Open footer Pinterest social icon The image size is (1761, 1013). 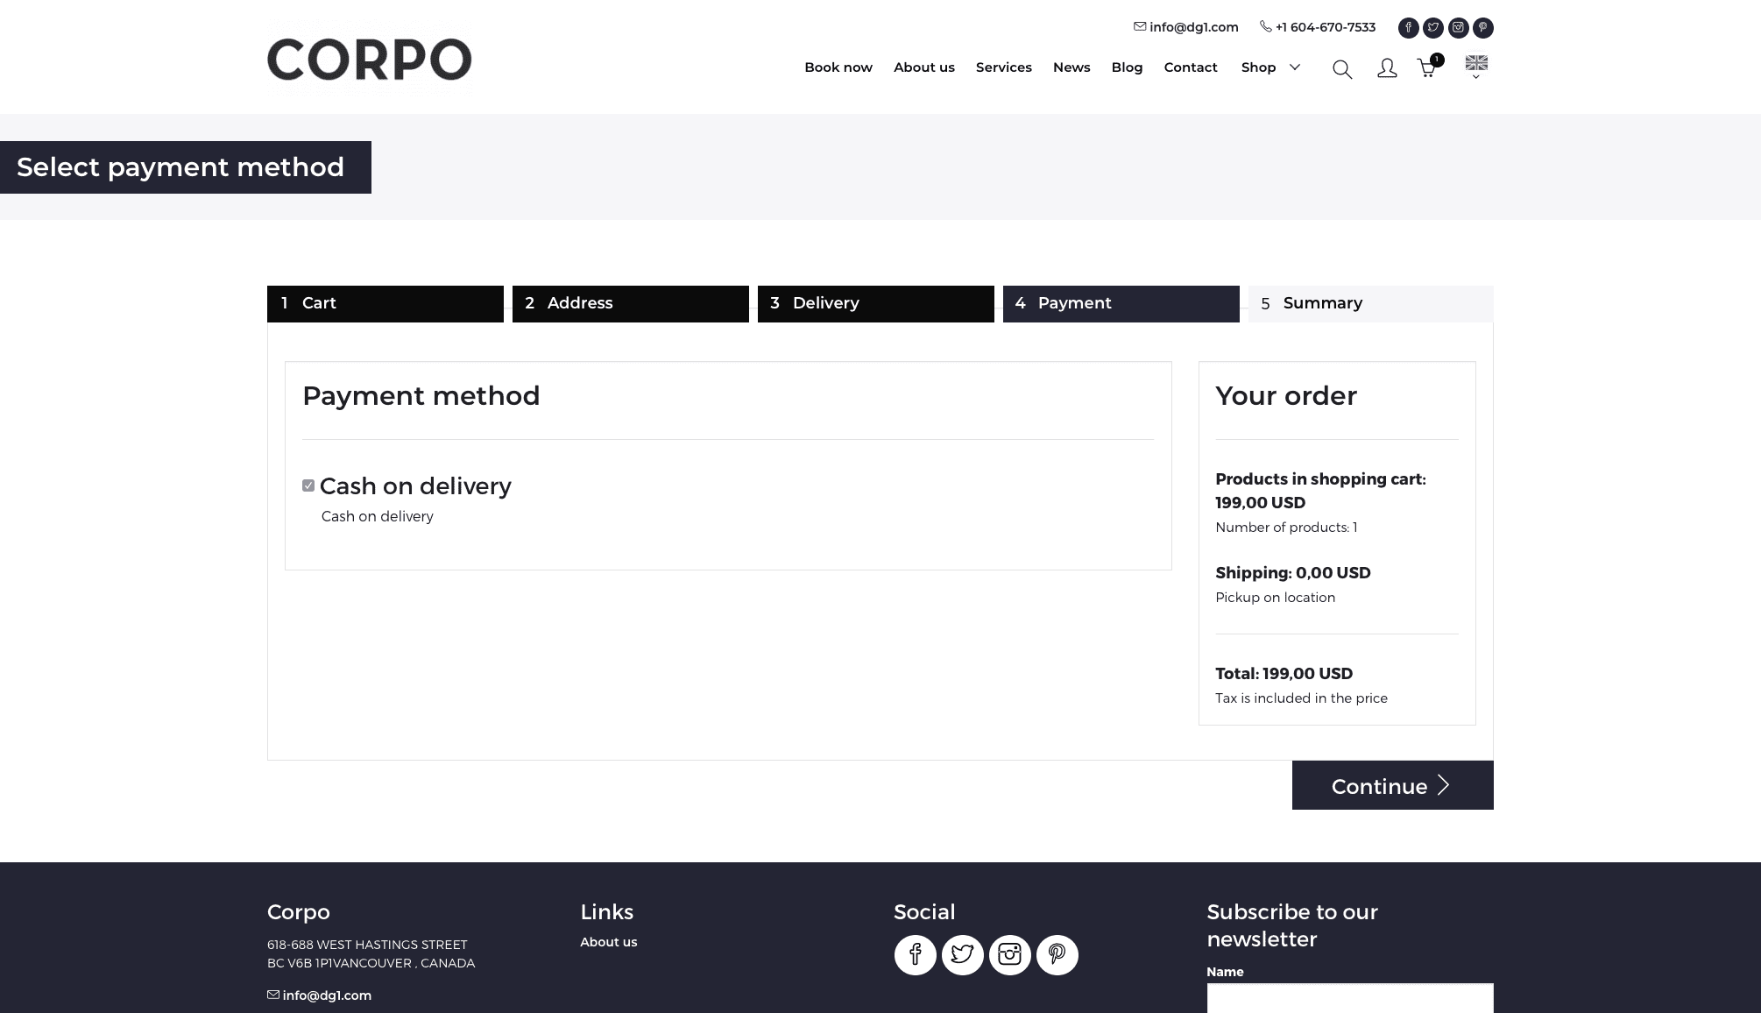[1057, 954]
